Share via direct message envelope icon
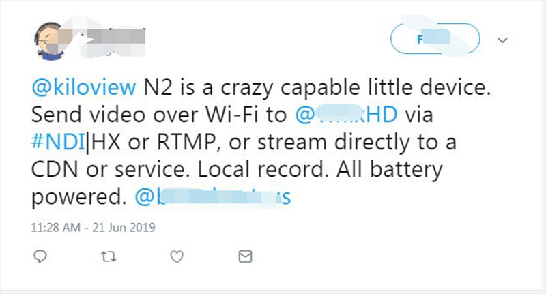Screen dimensions: 546x294 244,256
